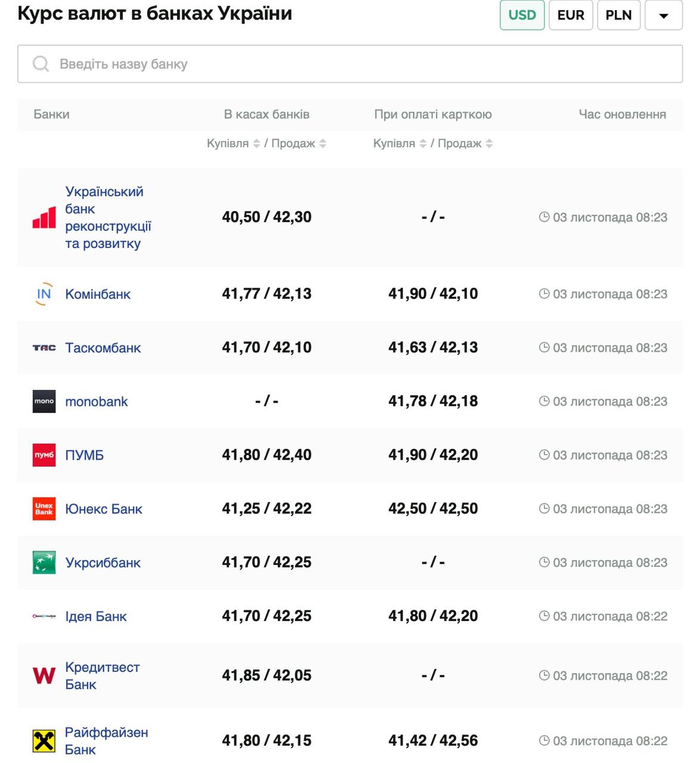Switch to the PLN currency tab
Screen dimensions: 696x763
pyautogui.click(x=618, y=15)
